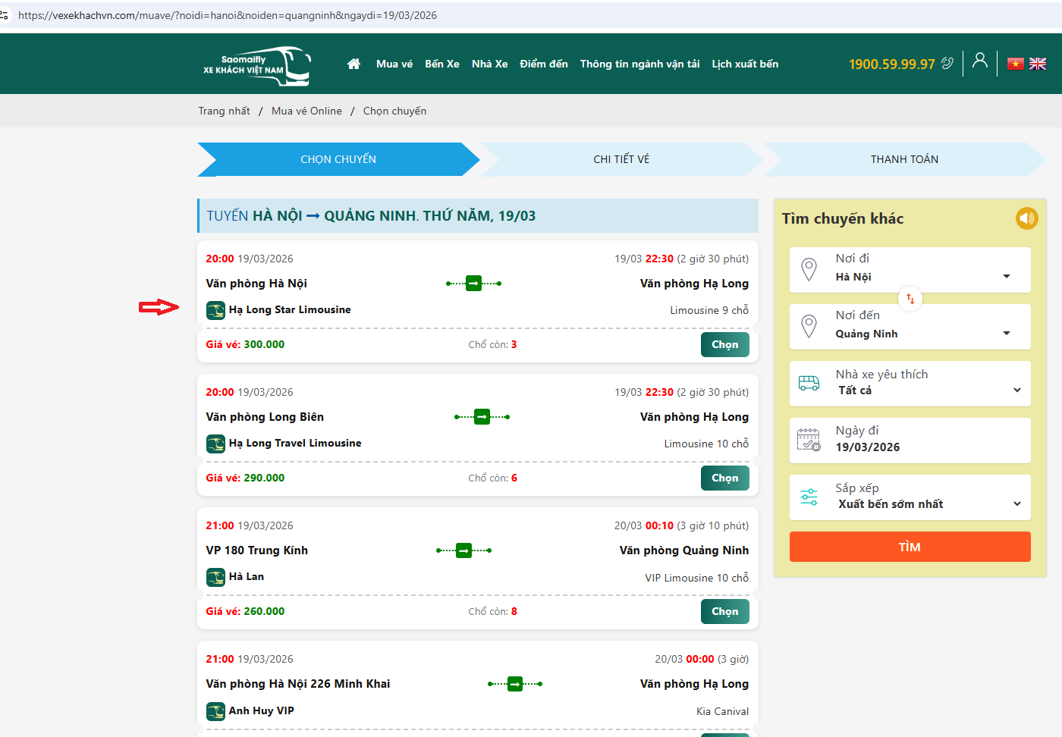This screenshot has width=1062, height=737.
Task: Open the Bến Xe menu item
Action: [x=441, y=64]
